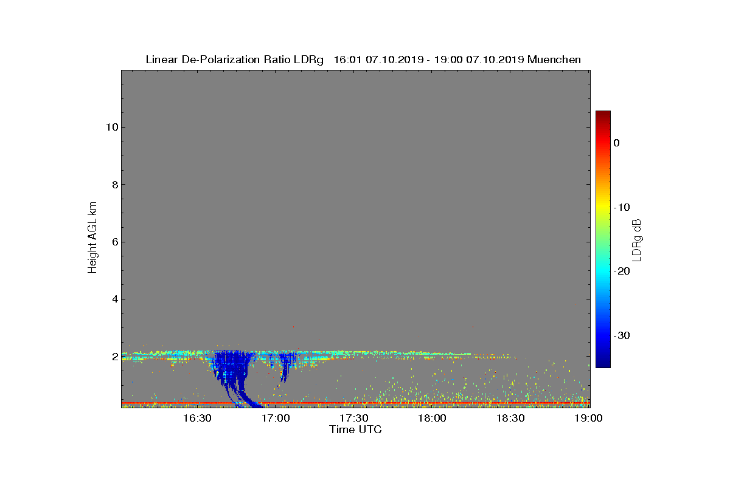Click the colorbar at the -20 dB cyan level
The width and height of the screenshot is (730, 486).
coord(603,272)
